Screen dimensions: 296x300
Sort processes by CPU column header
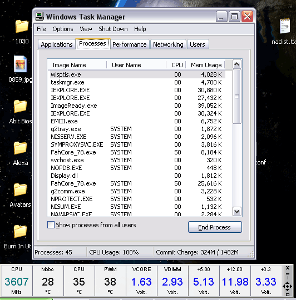click(176, 65)
